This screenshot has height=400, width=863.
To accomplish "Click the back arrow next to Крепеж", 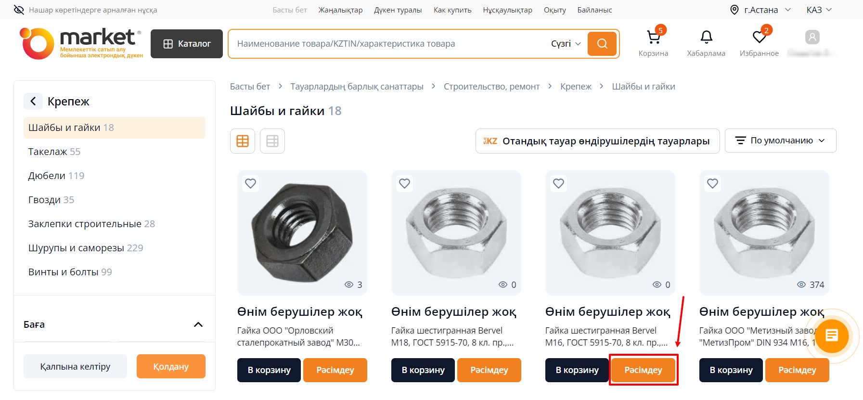I will pyautogui.click(x=33, y=101).
